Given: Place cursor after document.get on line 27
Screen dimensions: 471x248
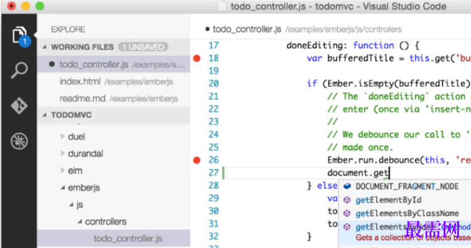Looking at the screenshot, I should coord(389,173).
